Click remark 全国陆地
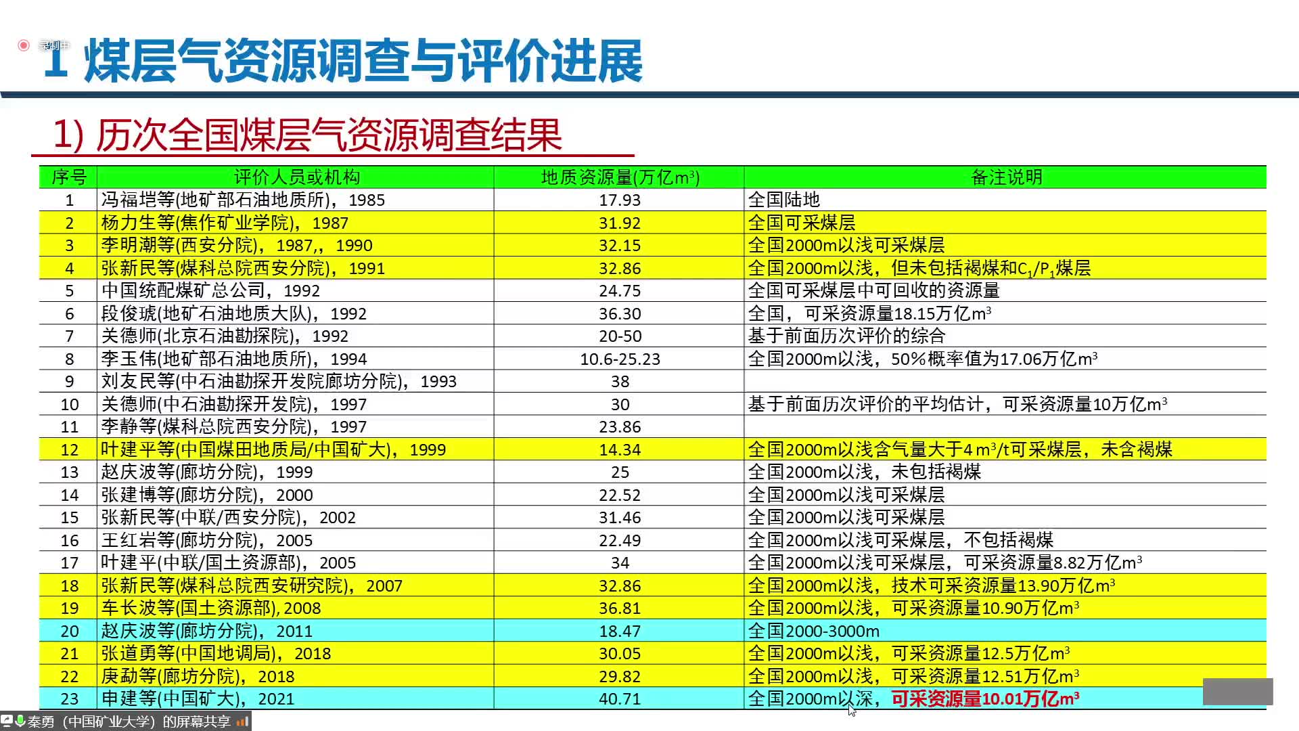The width and height of the screenshot is (1299, 731). (783, 200)
